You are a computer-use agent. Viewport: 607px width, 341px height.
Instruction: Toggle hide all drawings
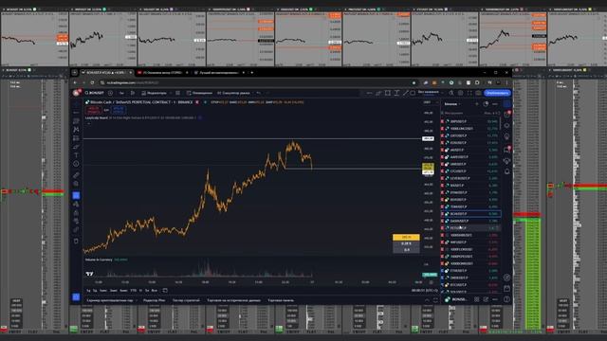point(76,221)
